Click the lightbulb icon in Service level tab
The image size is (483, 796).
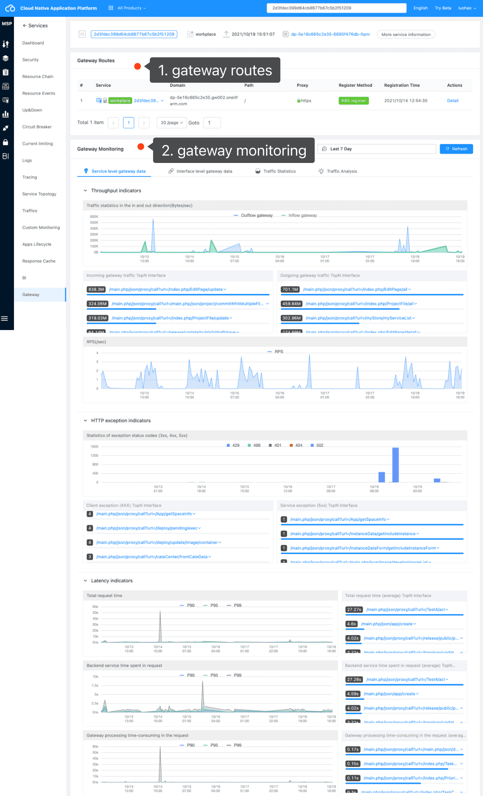(86, 171)
